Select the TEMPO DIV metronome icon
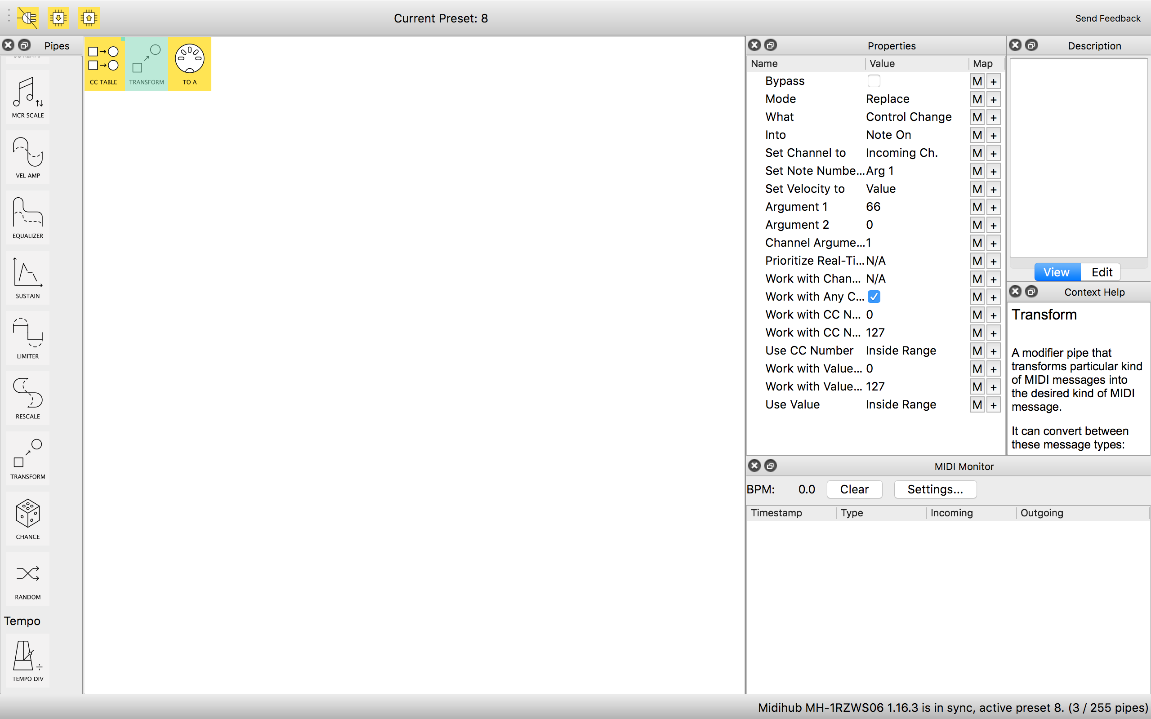This screenshot has height=719, width=1151. 27,660
